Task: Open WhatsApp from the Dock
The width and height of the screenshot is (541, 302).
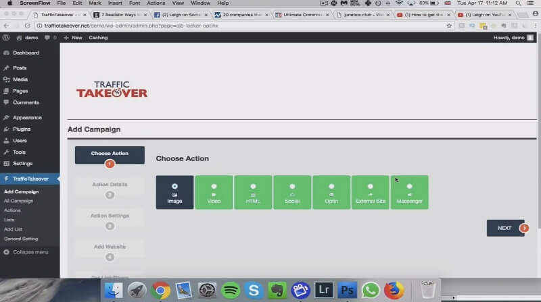Action: (x=370, y=291)
